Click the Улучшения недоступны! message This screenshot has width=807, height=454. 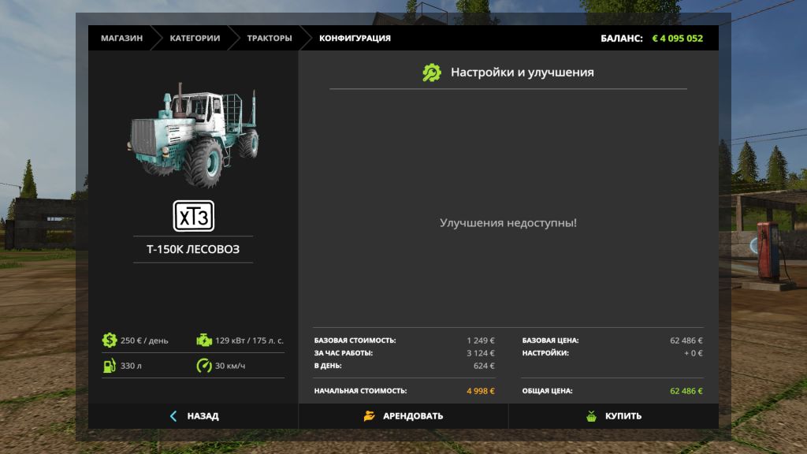pos(508,223)
